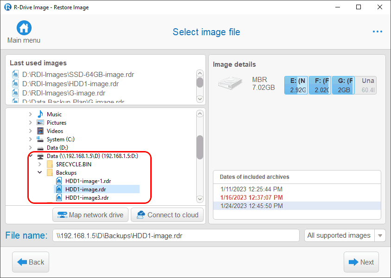This screenshot has width=391, height=278.
Task: Click Map network drive button
Action: click(90, 215)
